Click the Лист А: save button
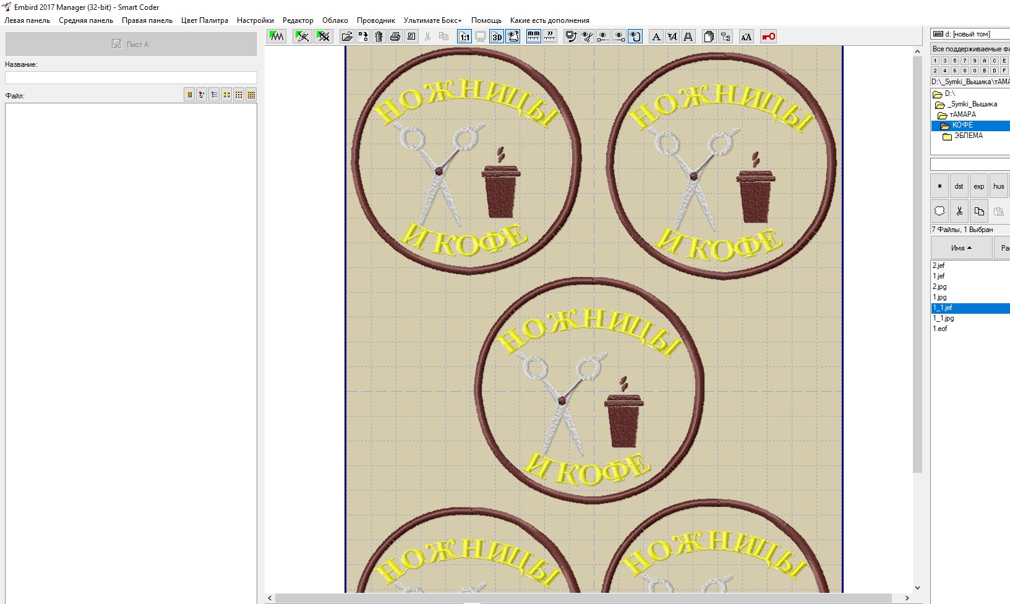 [x=131, y=44]
